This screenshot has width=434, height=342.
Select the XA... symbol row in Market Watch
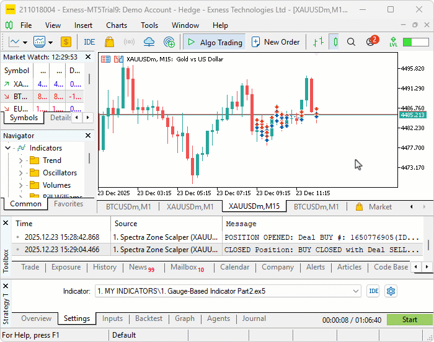[x=43, y=84]
